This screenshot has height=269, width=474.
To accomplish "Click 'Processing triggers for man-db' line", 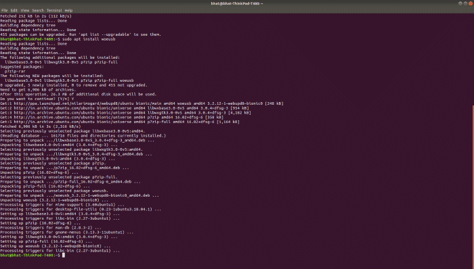I will coord(51,228).
